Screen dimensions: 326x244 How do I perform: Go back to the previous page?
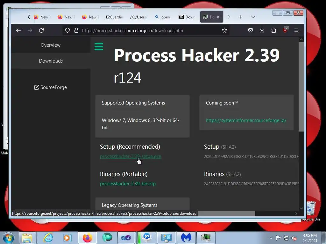pos(18,30)
